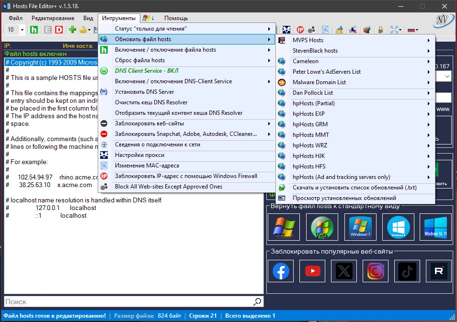Restore default hosts for Windows 7
This screenshot has width=457, height=322.
click(360, 227)
